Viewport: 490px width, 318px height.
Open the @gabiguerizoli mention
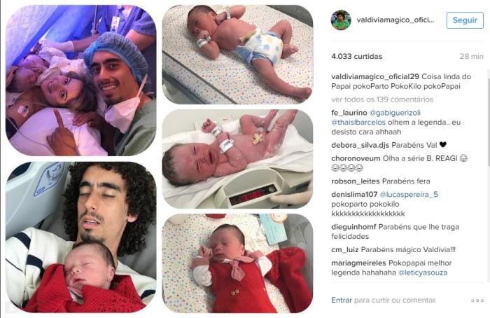click(x=395, y=113)
